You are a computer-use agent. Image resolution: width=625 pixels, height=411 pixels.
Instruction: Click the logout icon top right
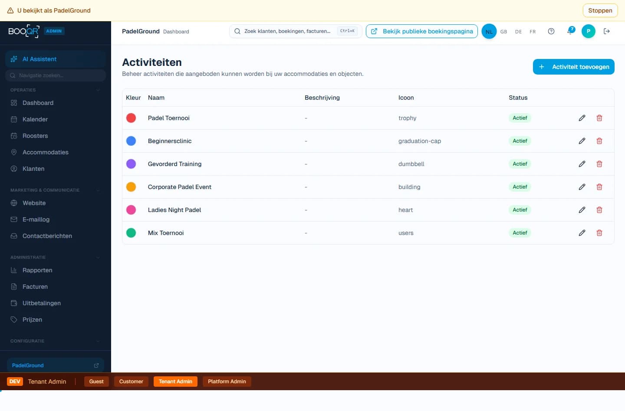607,31
